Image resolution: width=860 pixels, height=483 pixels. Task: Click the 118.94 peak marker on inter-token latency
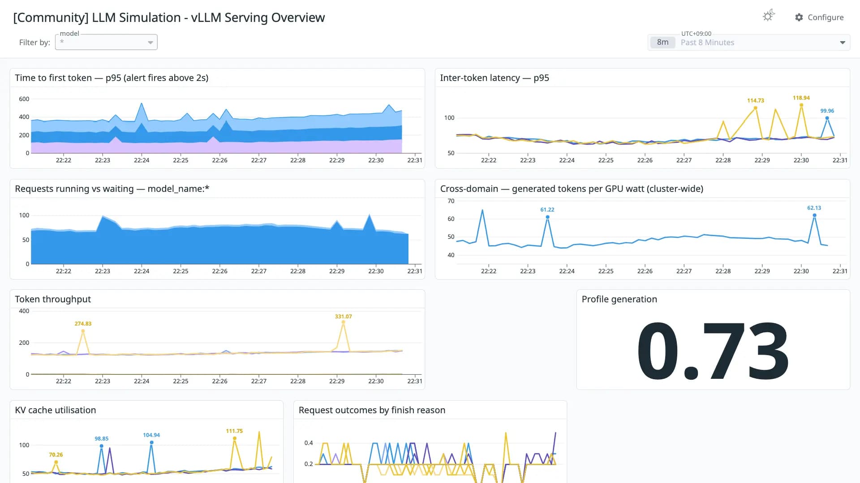[x=801, y=105]
